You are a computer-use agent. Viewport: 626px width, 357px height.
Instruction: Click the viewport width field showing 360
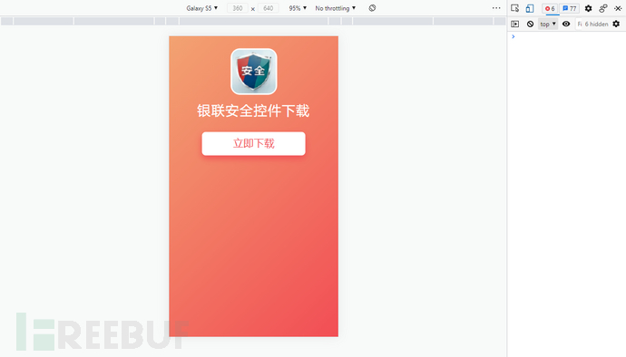[237, 8]
